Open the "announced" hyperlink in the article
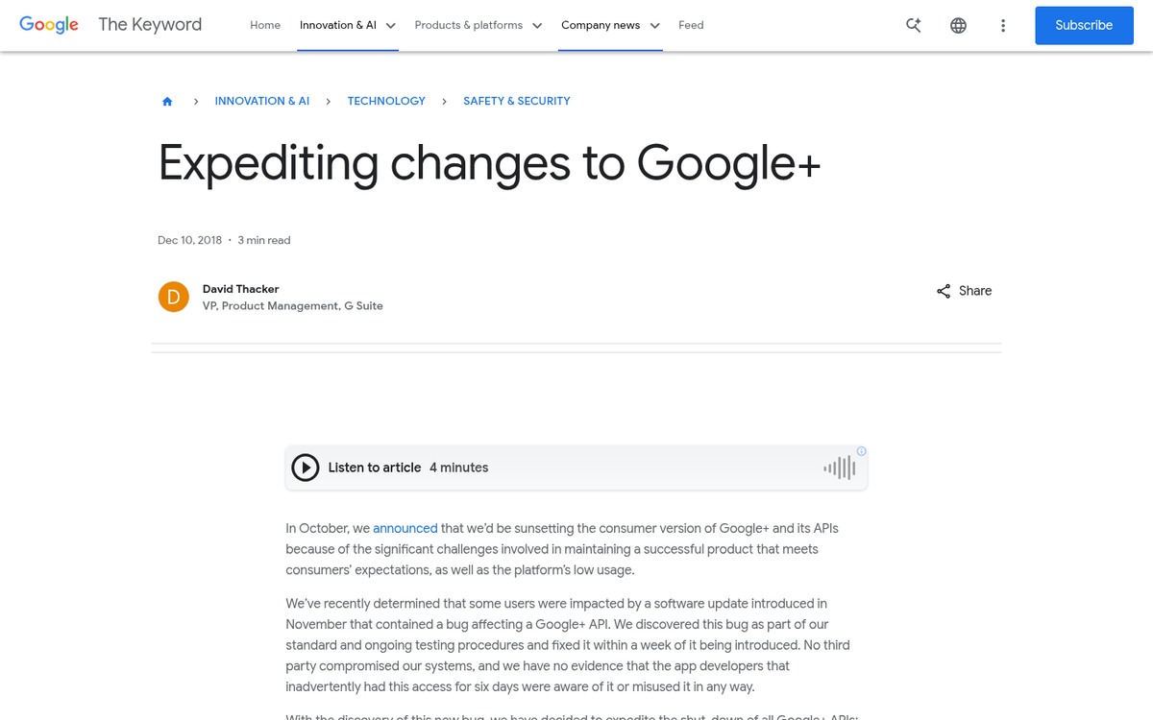 point(405,528)
